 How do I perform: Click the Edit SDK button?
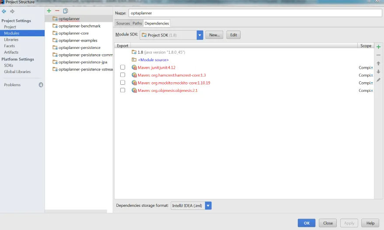click(234, 35)
